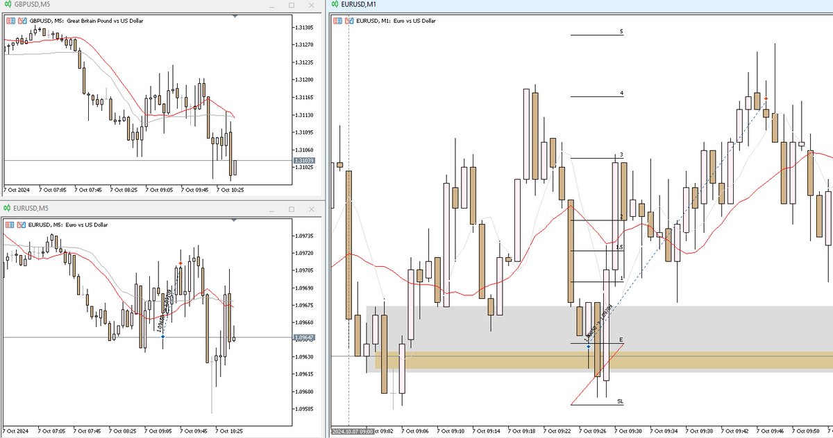The height and width of the screenshot is (438, 833).
Task: Open the depth of market icon in EURUSD,M1 chart
Action: click(x=348, y=21)
